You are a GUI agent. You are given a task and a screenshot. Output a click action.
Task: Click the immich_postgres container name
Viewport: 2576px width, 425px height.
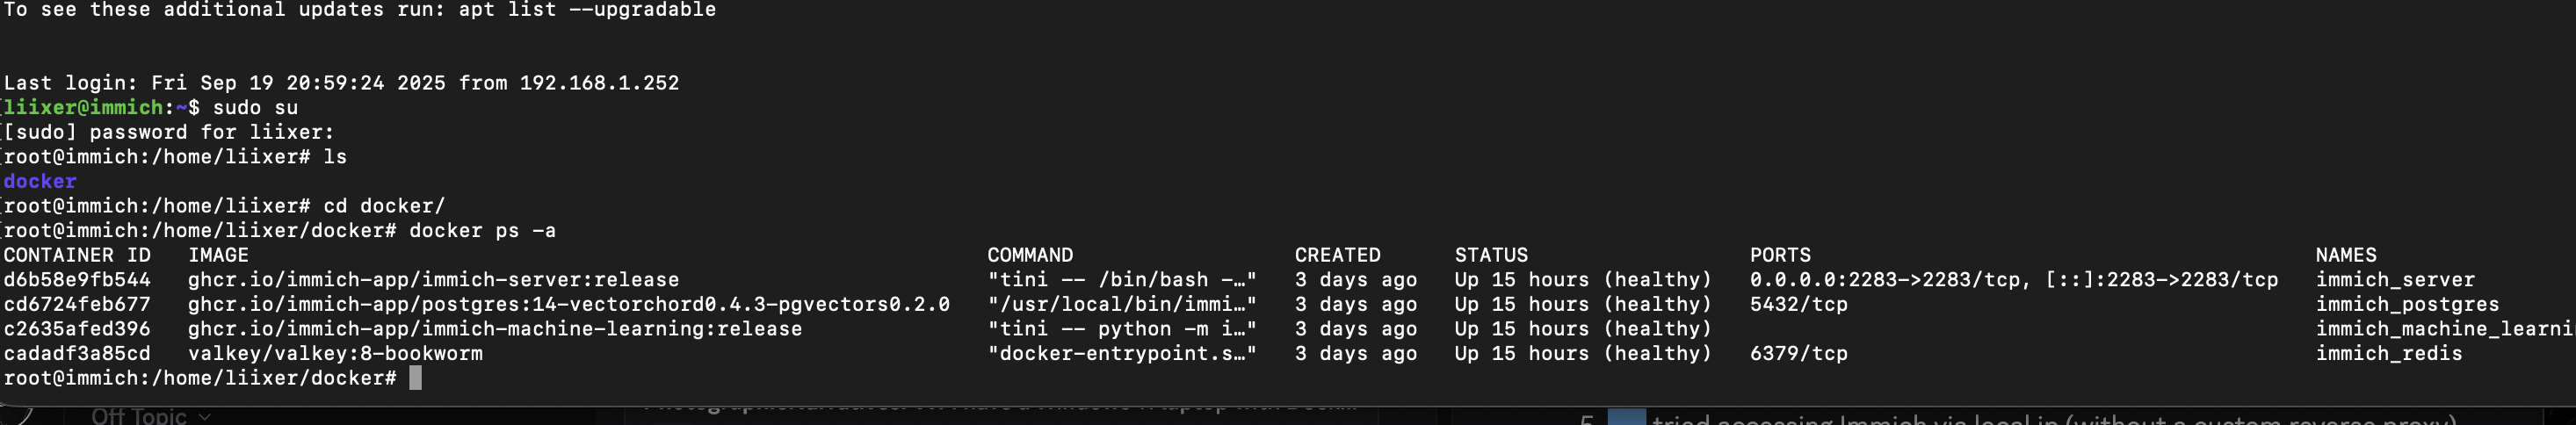[x=2407, y=304]
